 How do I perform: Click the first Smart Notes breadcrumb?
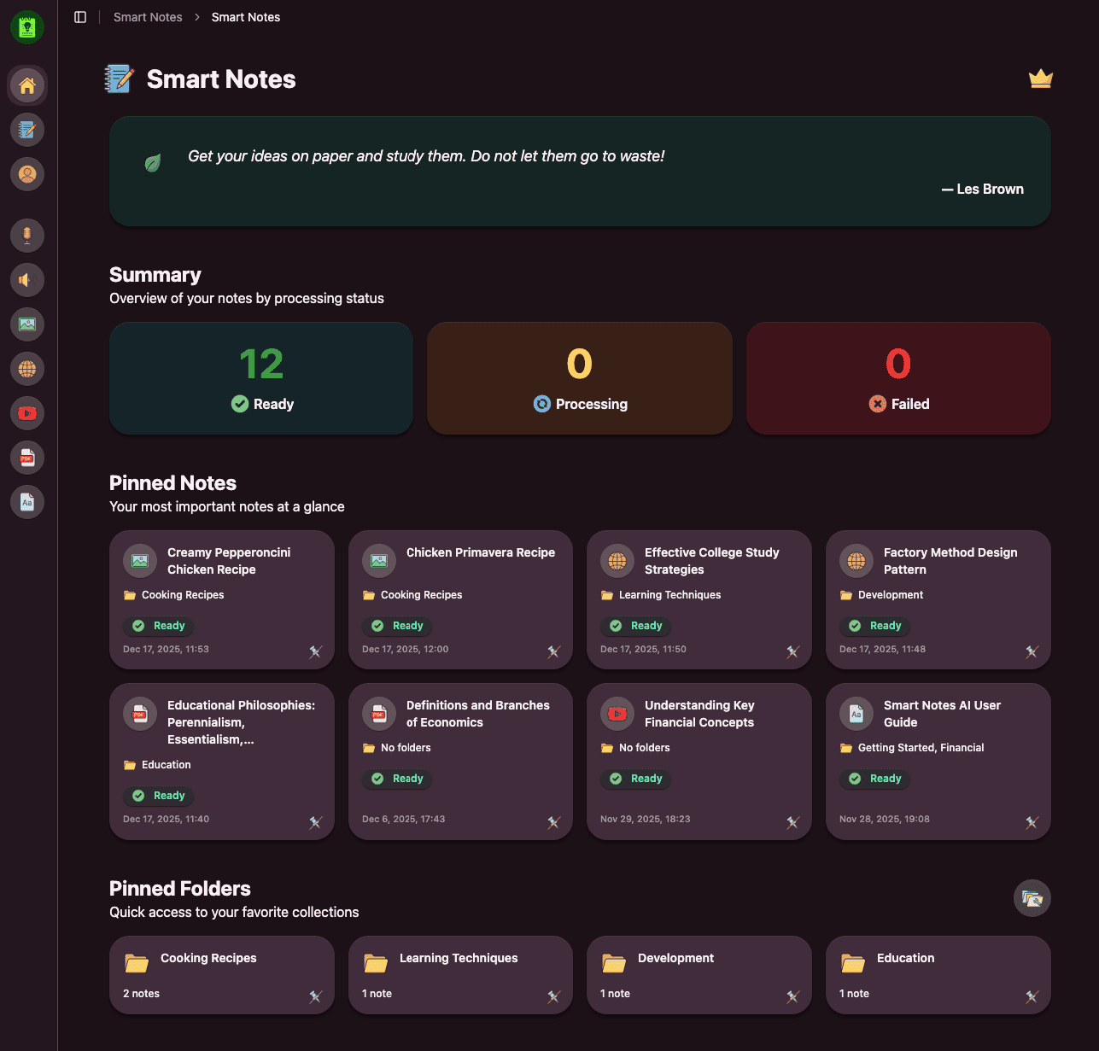(148, 17)
